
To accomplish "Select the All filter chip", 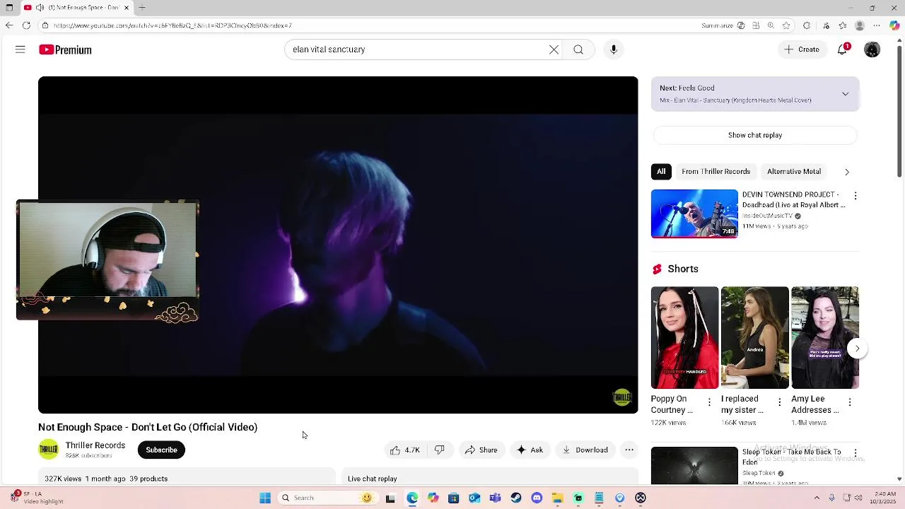I will click(661, 172).
